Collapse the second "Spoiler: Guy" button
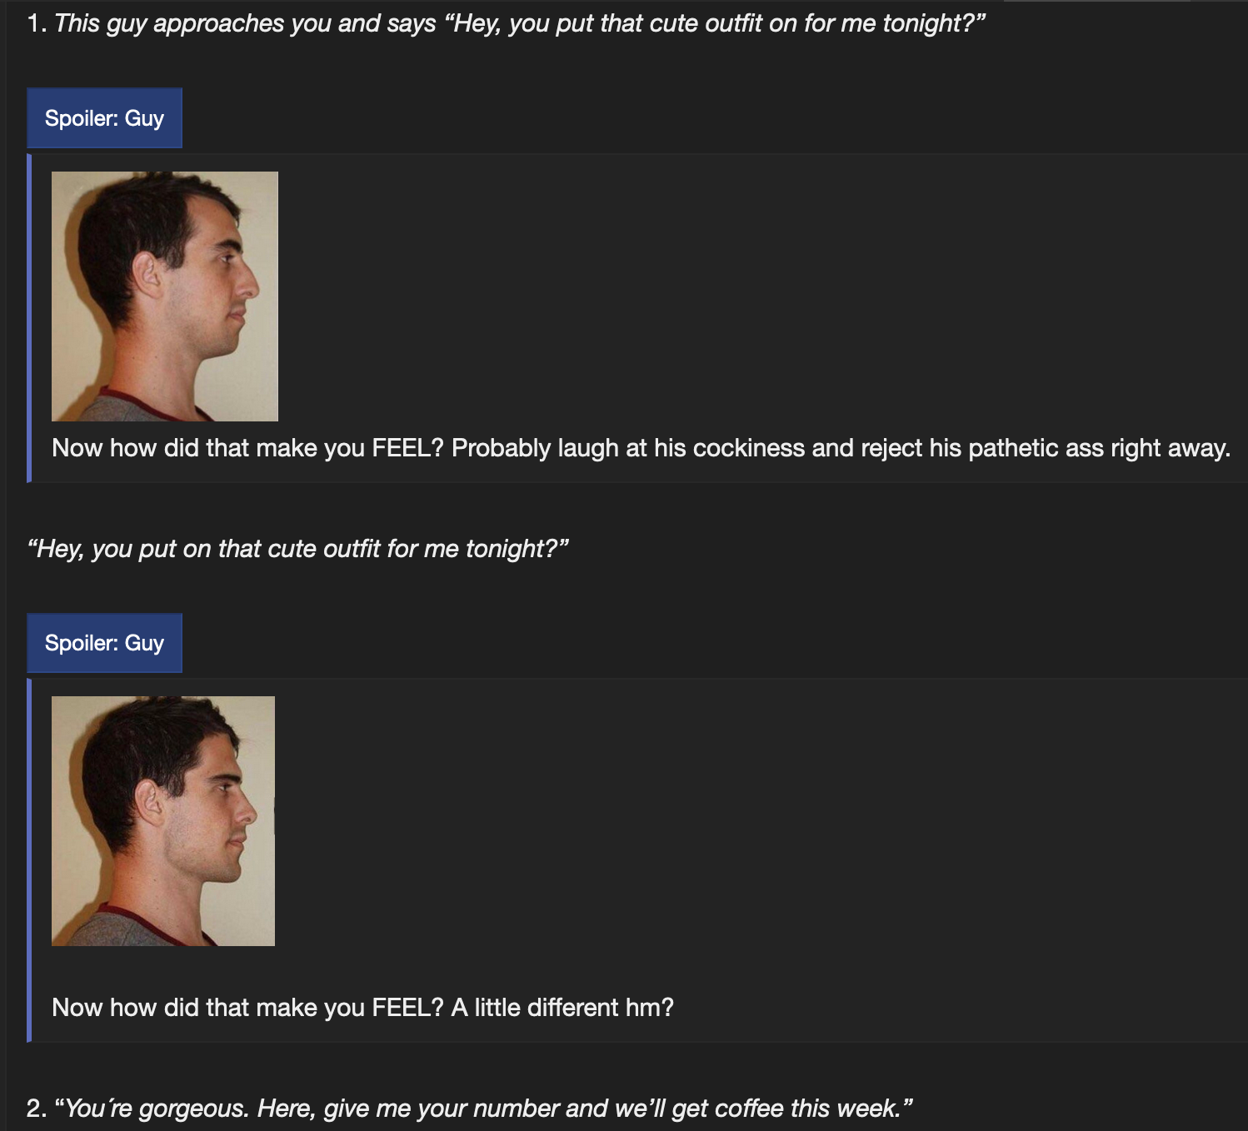Screen dimensions: 1248x1131 click(x=104, y=643)
